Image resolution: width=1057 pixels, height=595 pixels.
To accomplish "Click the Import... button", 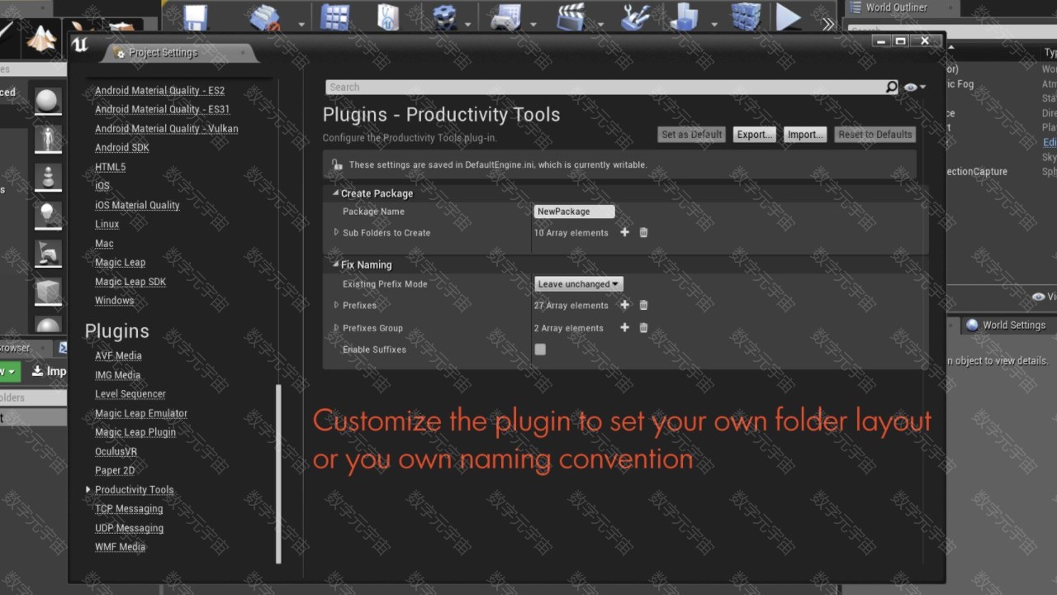I will pyautogui.click(x=805, y=135).
